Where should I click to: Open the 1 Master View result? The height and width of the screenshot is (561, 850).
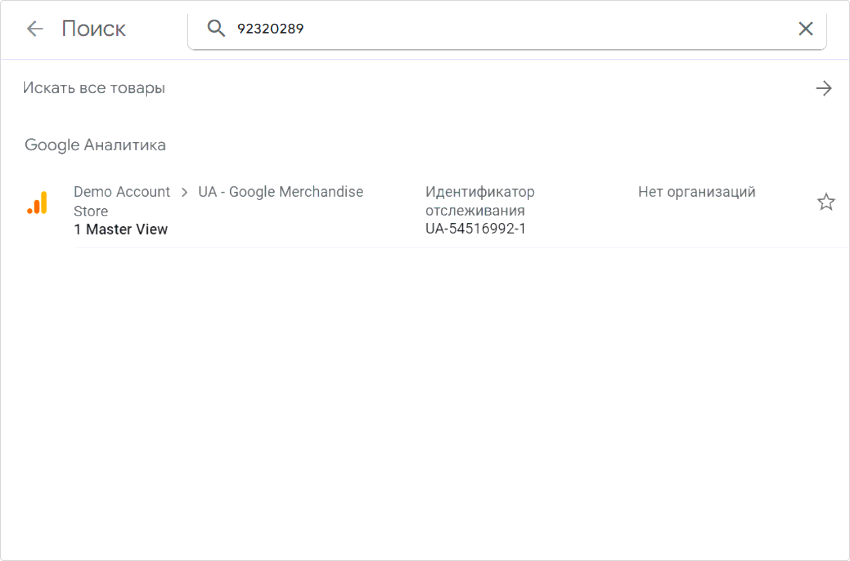[x=121, y=229]
